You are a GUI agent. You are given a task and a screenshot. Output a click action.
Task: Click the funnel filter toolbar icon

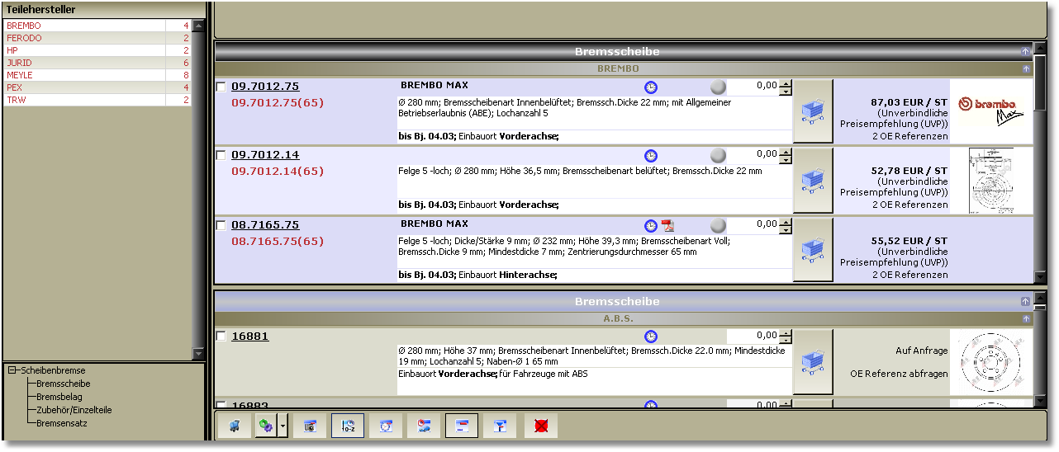tap(500, 426)
